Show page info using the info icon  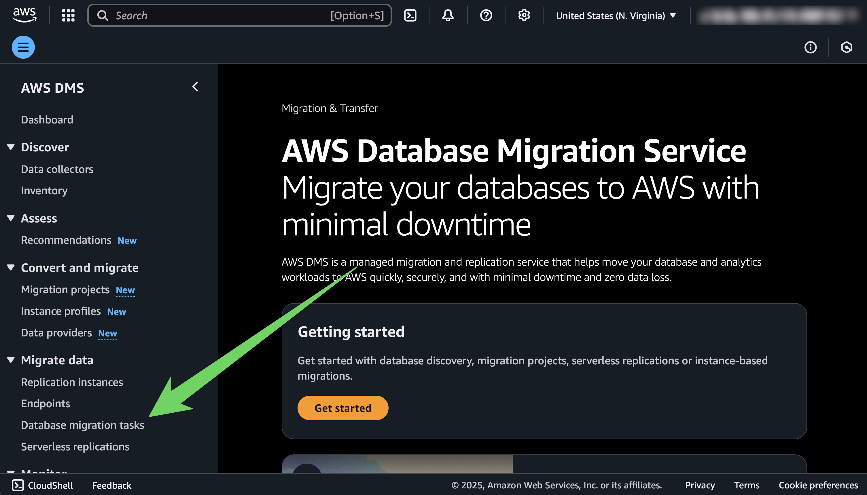pos(811,47)
